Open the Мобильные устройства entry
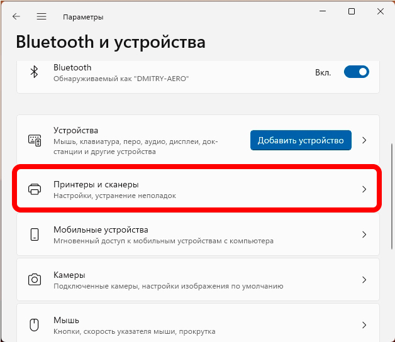395x342 pixels. (x=198, y=234)
